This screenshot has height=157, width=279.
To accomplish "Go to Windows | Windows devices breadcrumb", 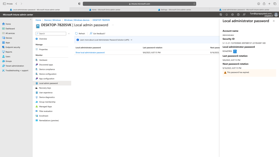I will click(77, 20).
